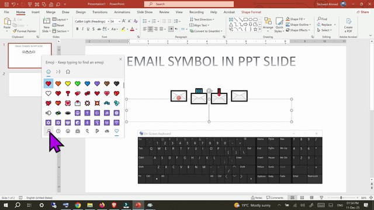
Task: Insert a New Slide
Action: [x=46, y=25]
